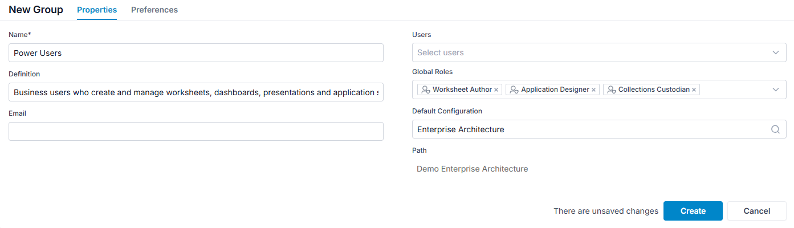Click into the Definition text field
Screen dimensions: 794x228
(x=196, y=92)
